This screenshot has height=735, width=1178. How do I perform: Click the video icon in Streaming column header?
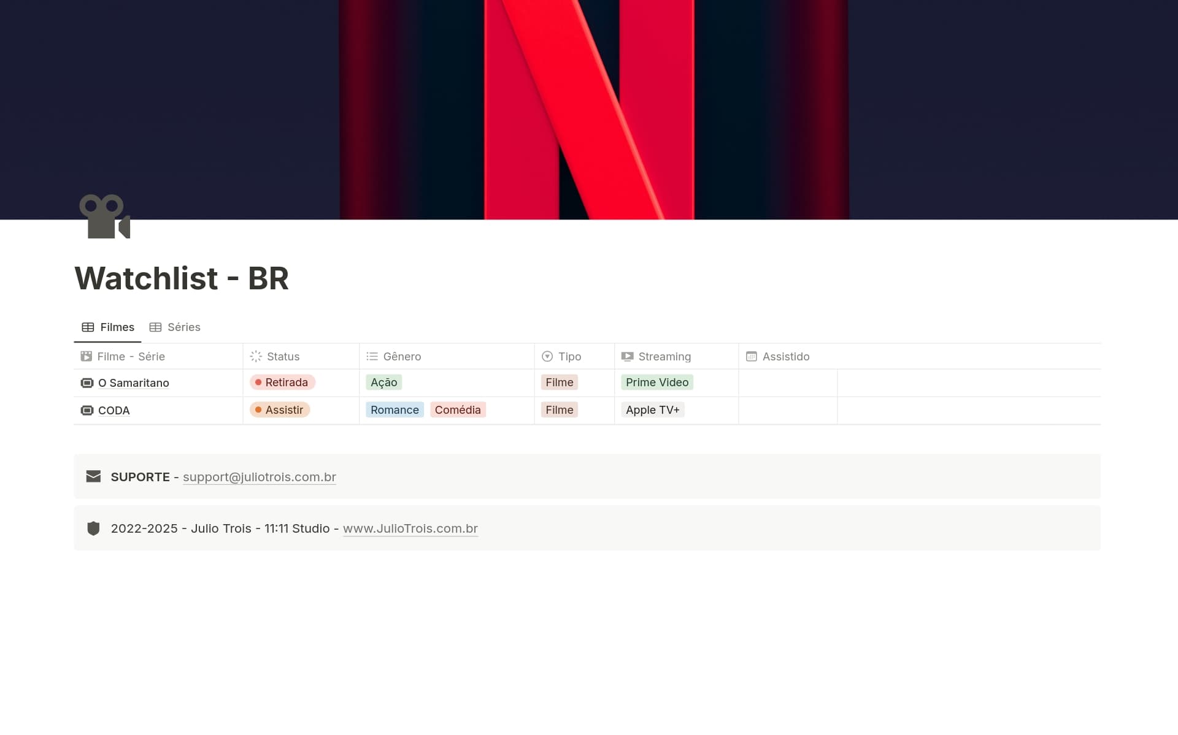click(x=627, y=356)
